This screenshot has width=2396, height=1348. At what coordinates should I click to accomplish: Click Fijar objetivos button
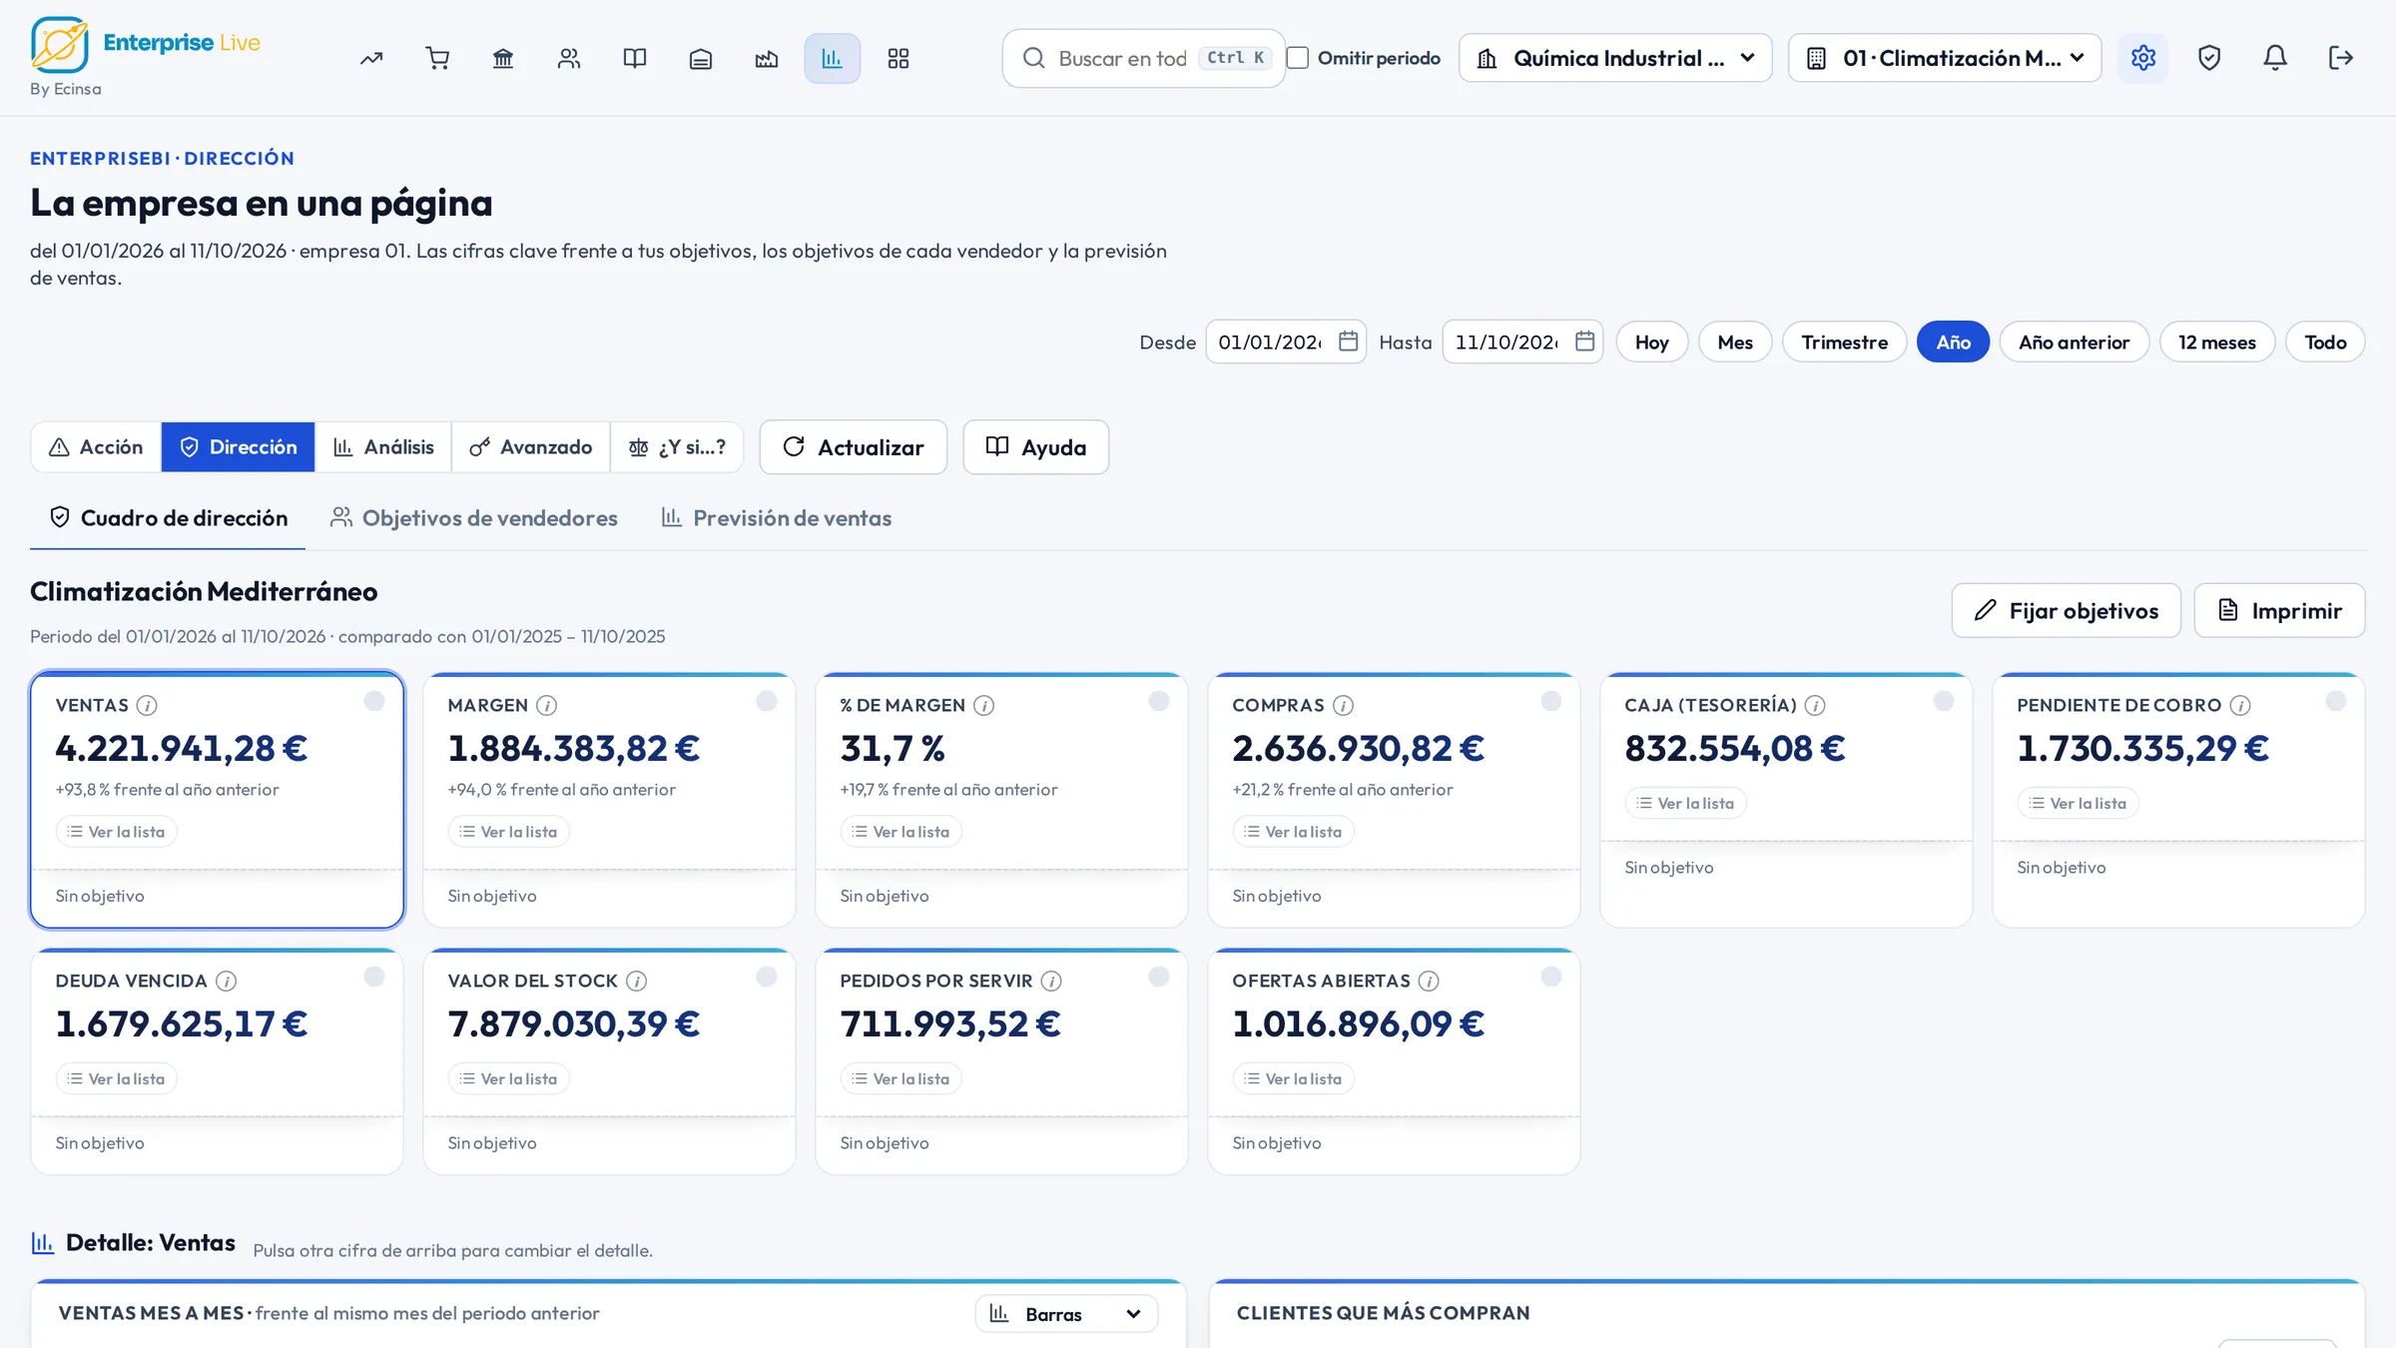click(2067, 610)
